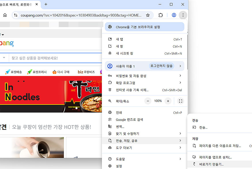Click the address bar URL coupang.com

[x=81, y=15]
